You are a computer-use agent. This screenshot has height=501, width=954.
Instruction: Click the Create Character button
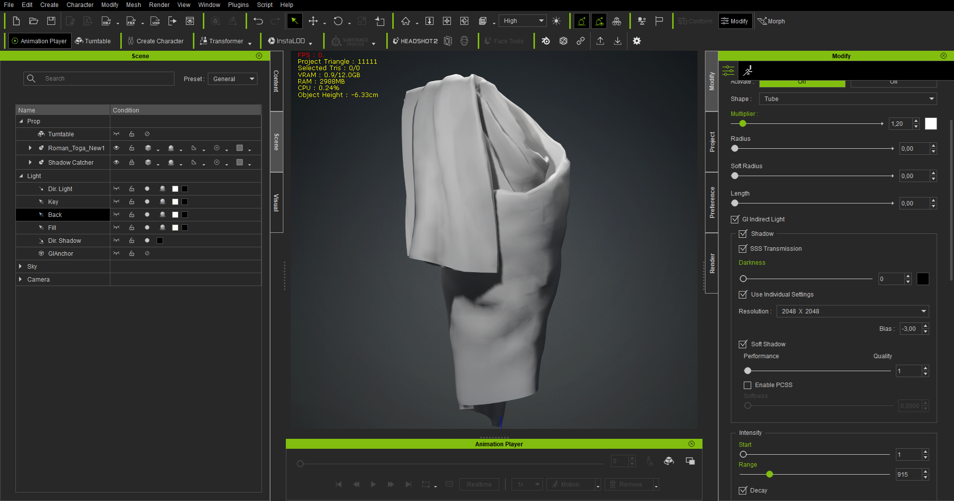pyautogui.click(x=155, y=41)
